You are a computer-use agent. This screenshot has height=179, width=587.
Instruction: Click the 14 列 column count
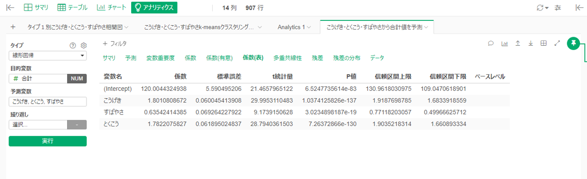pos(230,7)
